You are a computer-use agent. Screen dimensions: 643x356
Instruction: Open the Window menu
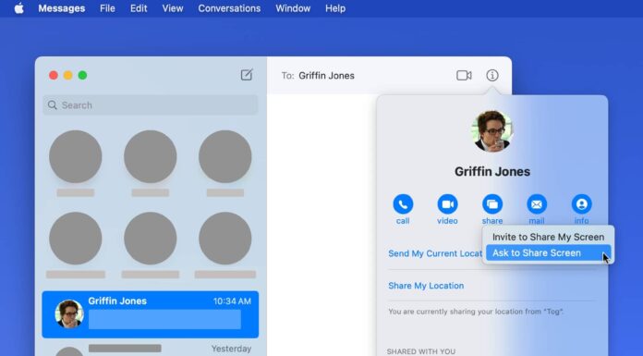point(293,8)
